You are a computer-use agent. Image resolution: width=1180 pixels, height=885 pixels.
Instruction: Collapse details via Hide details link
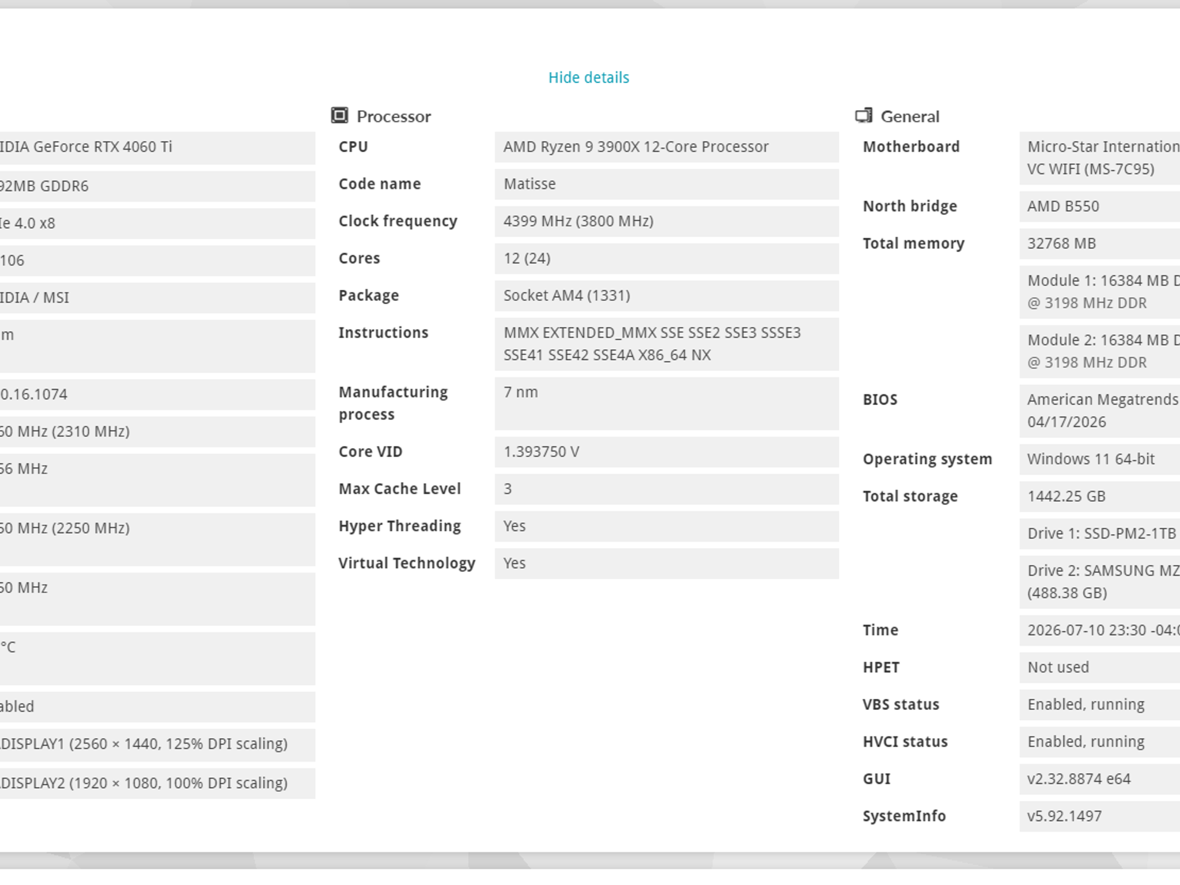tap(588, 77)
